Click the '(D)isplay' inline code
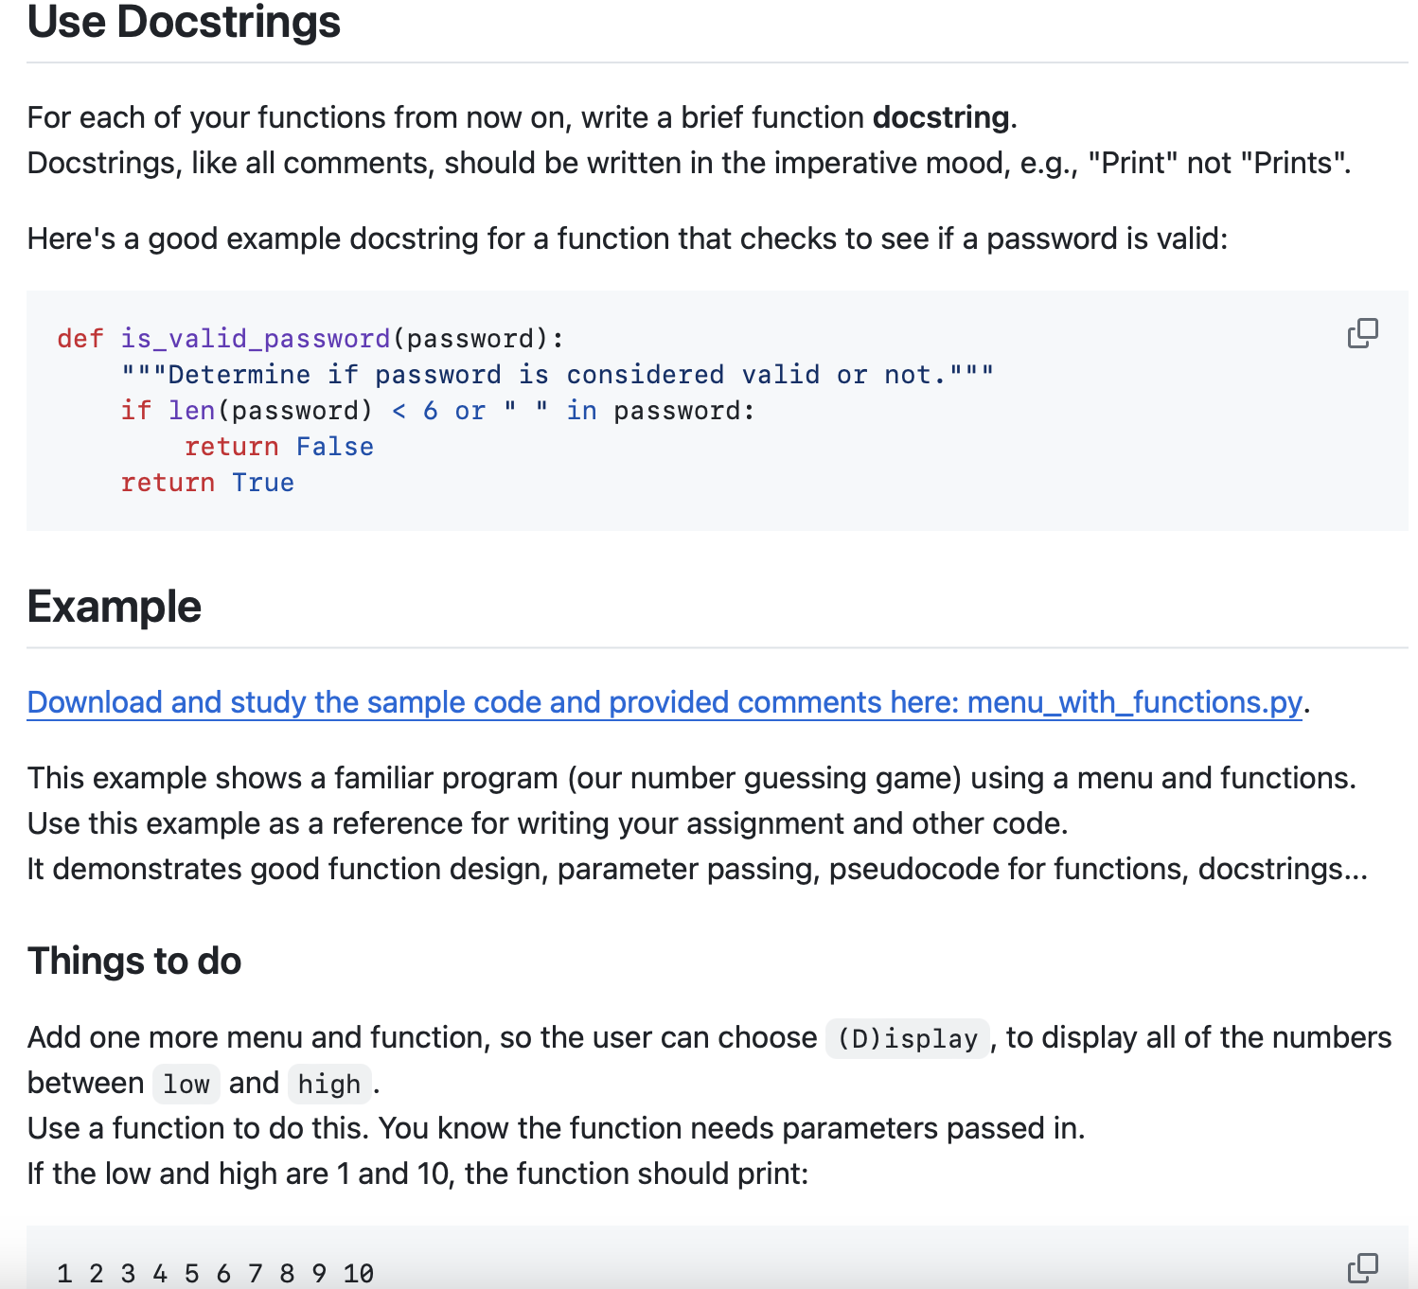The width and height of the screenshot is (1418, 1289). [x=908, y=1038]
